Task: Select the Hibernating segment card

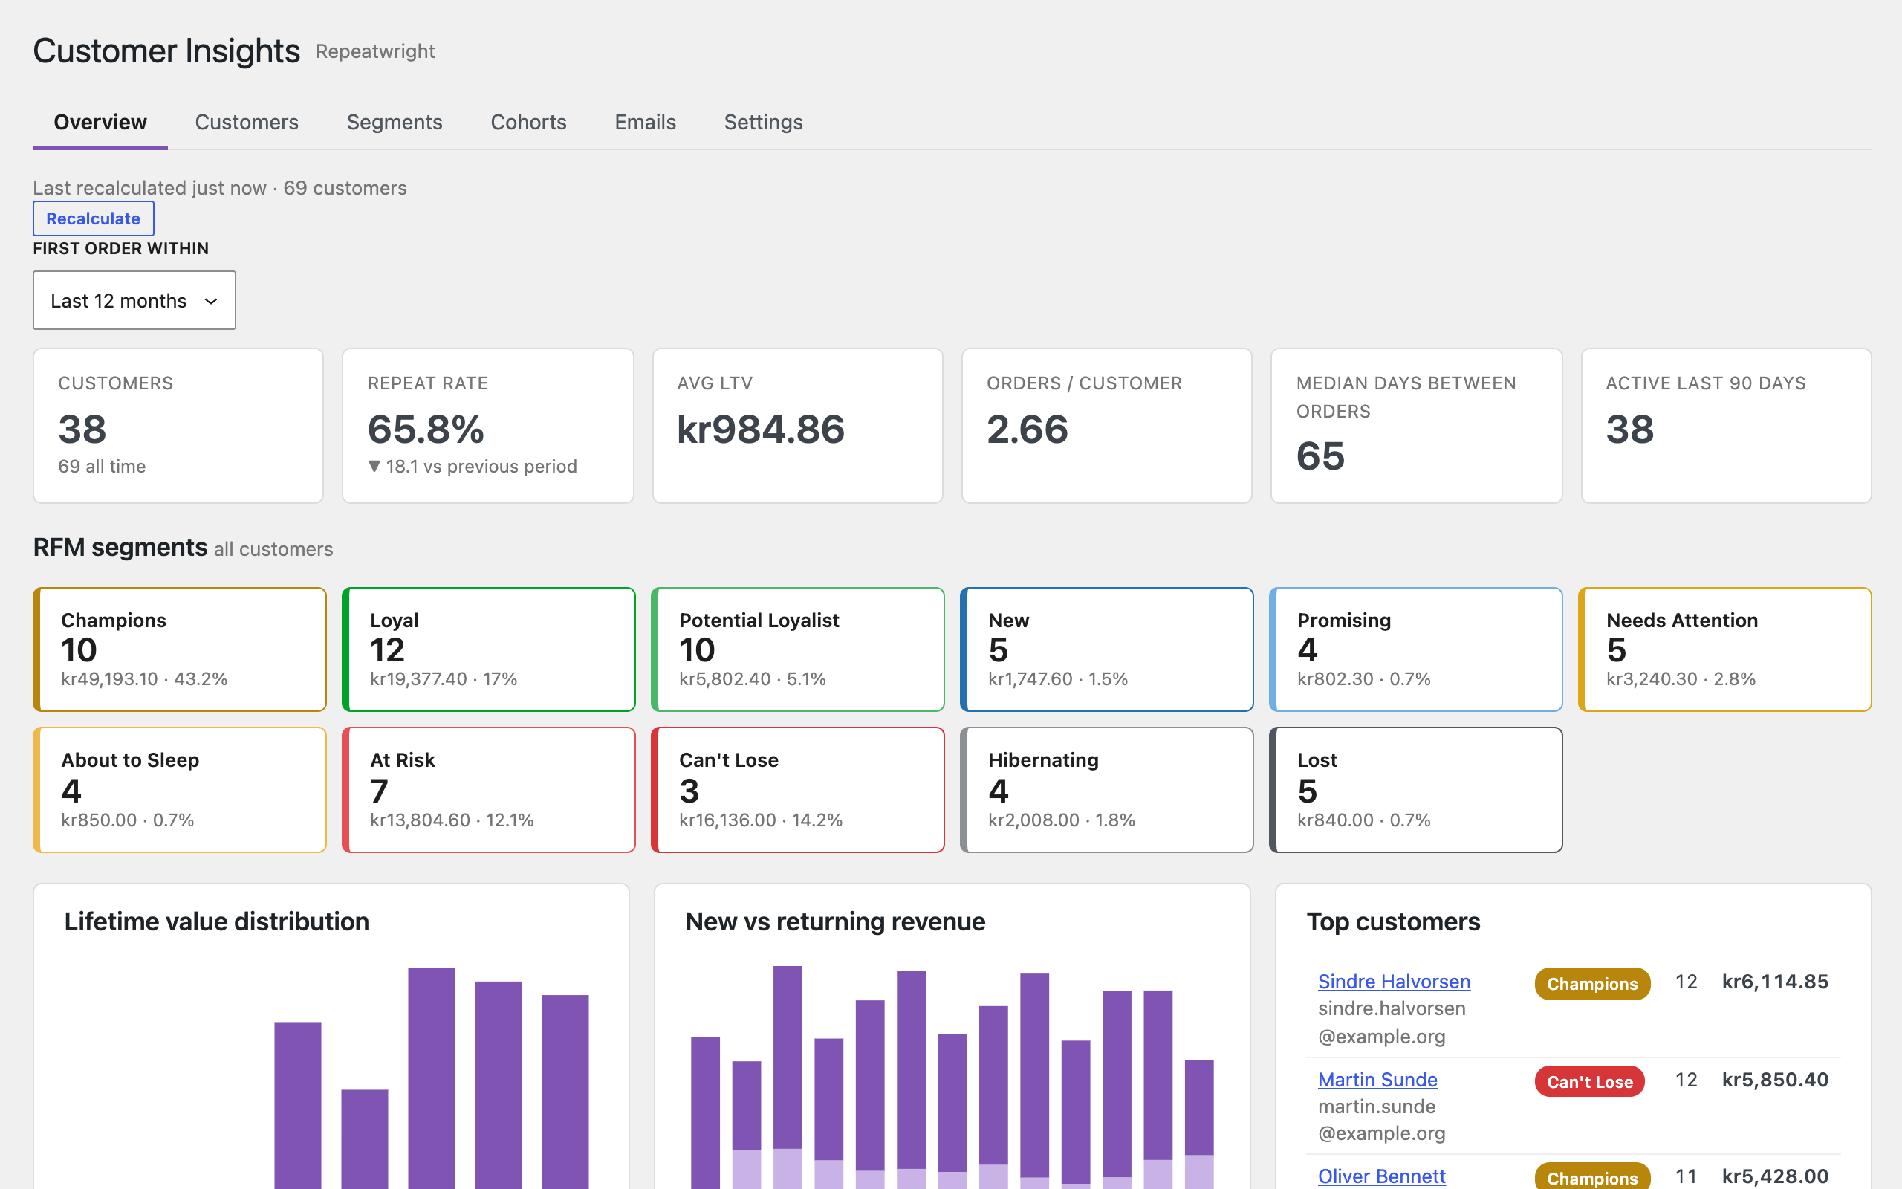Action: pyautogui.click(x=1106, y=789)
